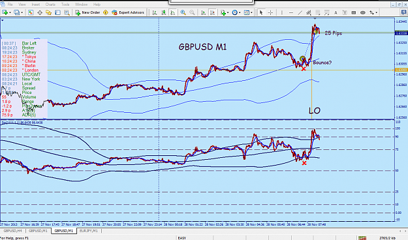
Task: Open the View menu
Action: [22, 5]
